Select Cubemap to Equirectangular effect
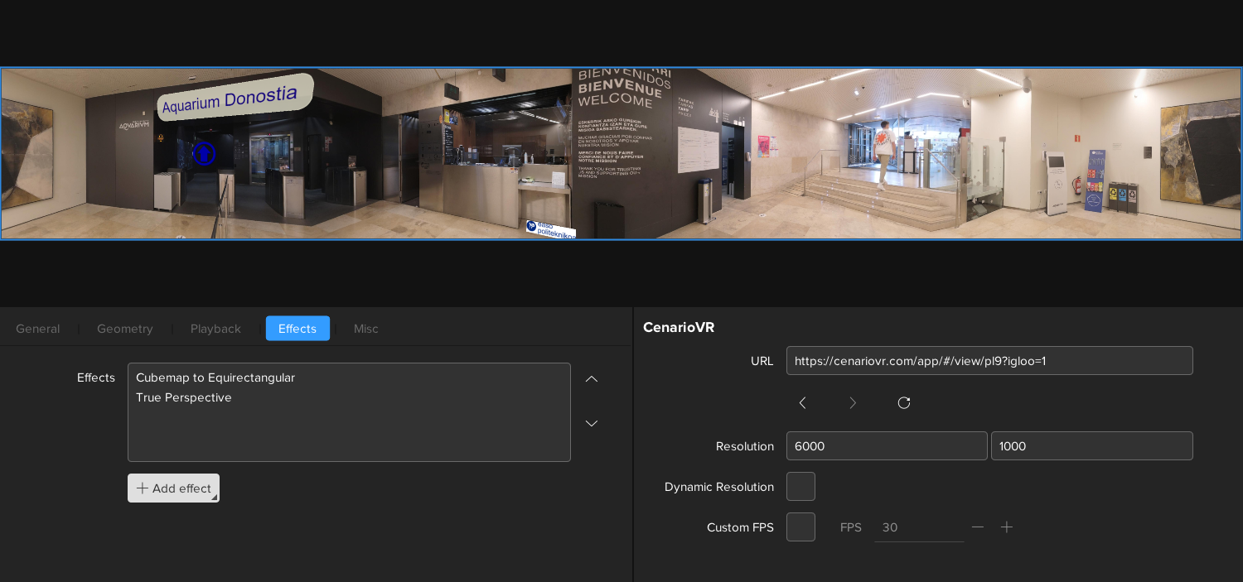 pos(215,378)
